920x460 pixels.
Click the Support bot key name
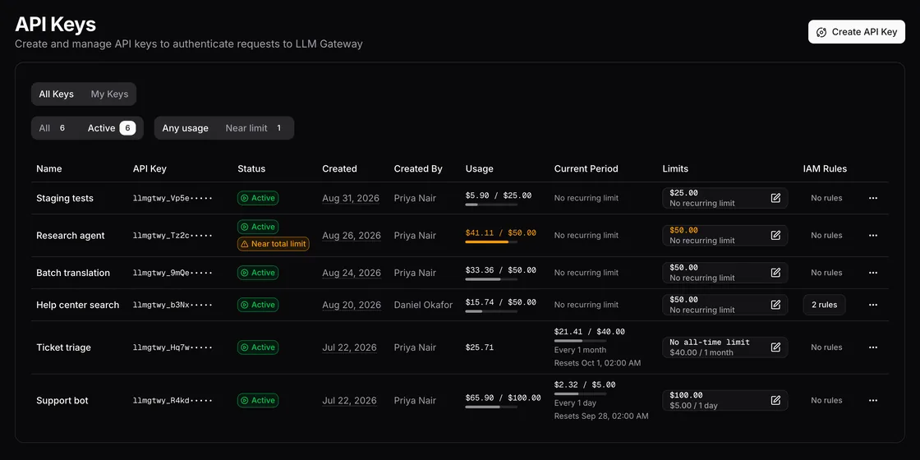coord(62,401)
